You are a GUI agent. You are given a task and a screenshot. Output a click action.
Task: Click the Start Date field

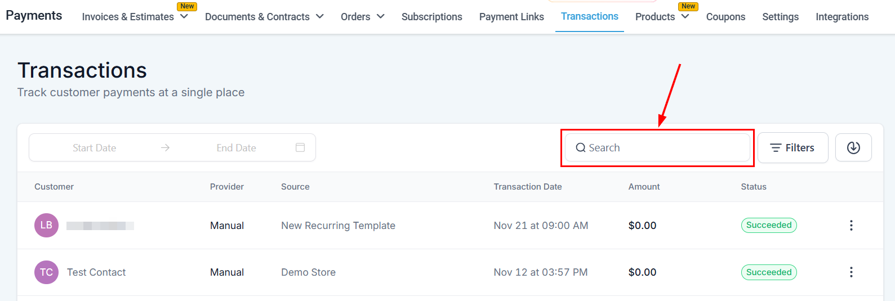[x=95, y=148]
